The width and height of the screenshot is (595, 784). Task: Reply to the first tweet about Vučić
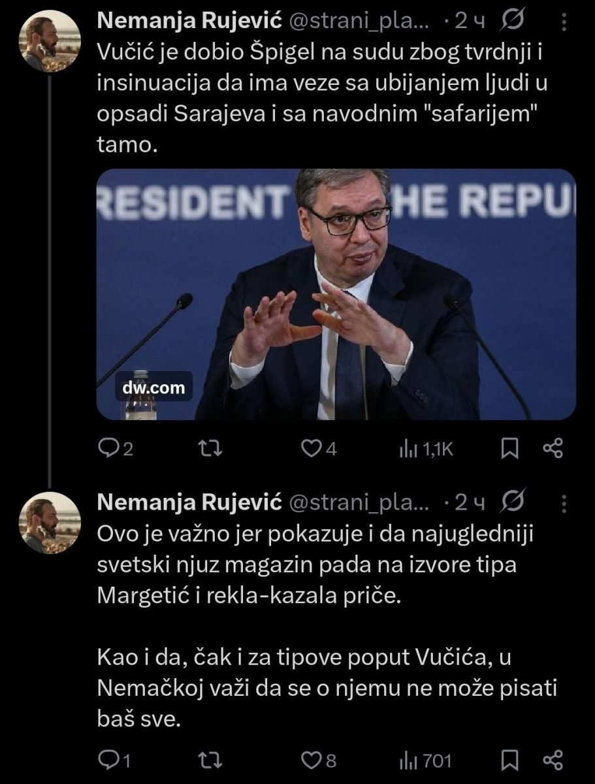[115, 449]
